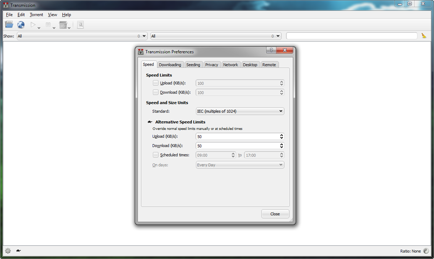Open the File menu
Image resolution: width=434 pixels, height=259 pixels.
9,15
